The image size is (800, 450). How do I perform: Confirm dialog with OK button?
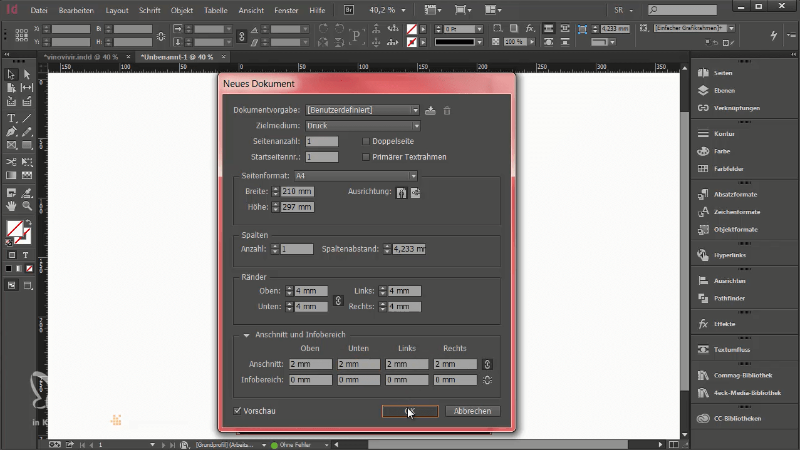(410, 411)
